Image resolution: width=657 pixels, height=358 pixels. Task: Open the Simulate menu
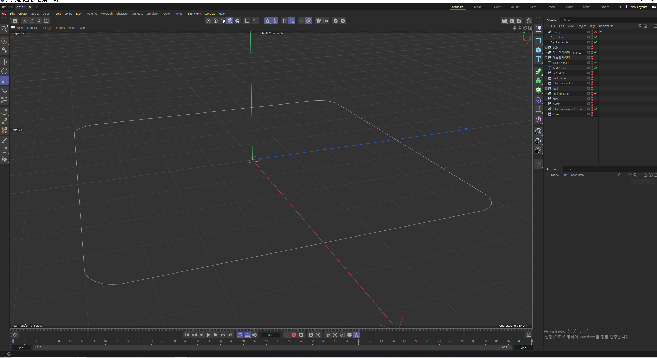[x=152, y=14]
